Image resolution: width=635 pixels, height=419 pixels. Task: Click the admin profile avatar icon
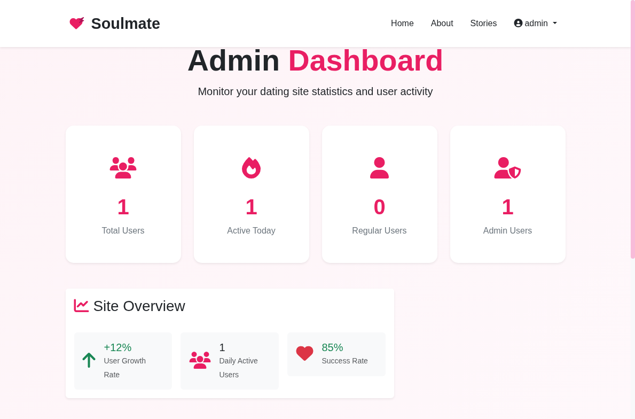(518, 23)
